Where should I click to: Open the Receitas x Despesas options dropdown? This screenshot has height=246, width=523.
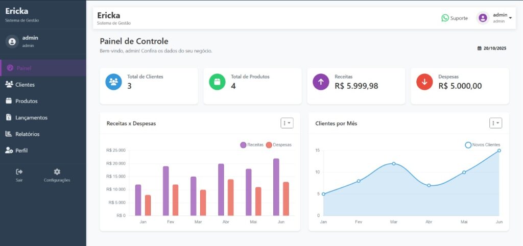287,123
